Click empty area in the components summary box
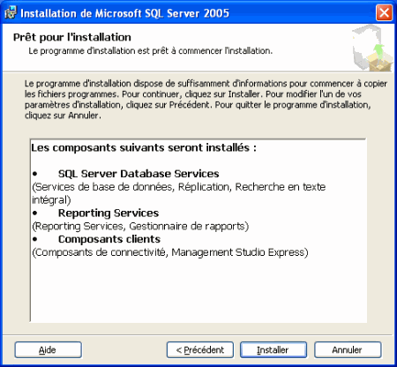 pos(198,289)
